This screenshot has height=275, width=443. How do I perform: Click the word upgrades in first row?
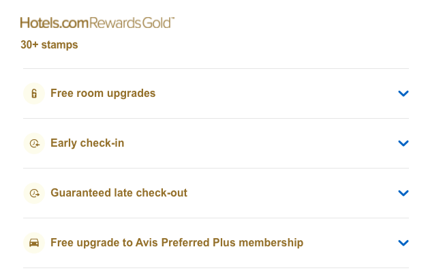coord(132,93)
